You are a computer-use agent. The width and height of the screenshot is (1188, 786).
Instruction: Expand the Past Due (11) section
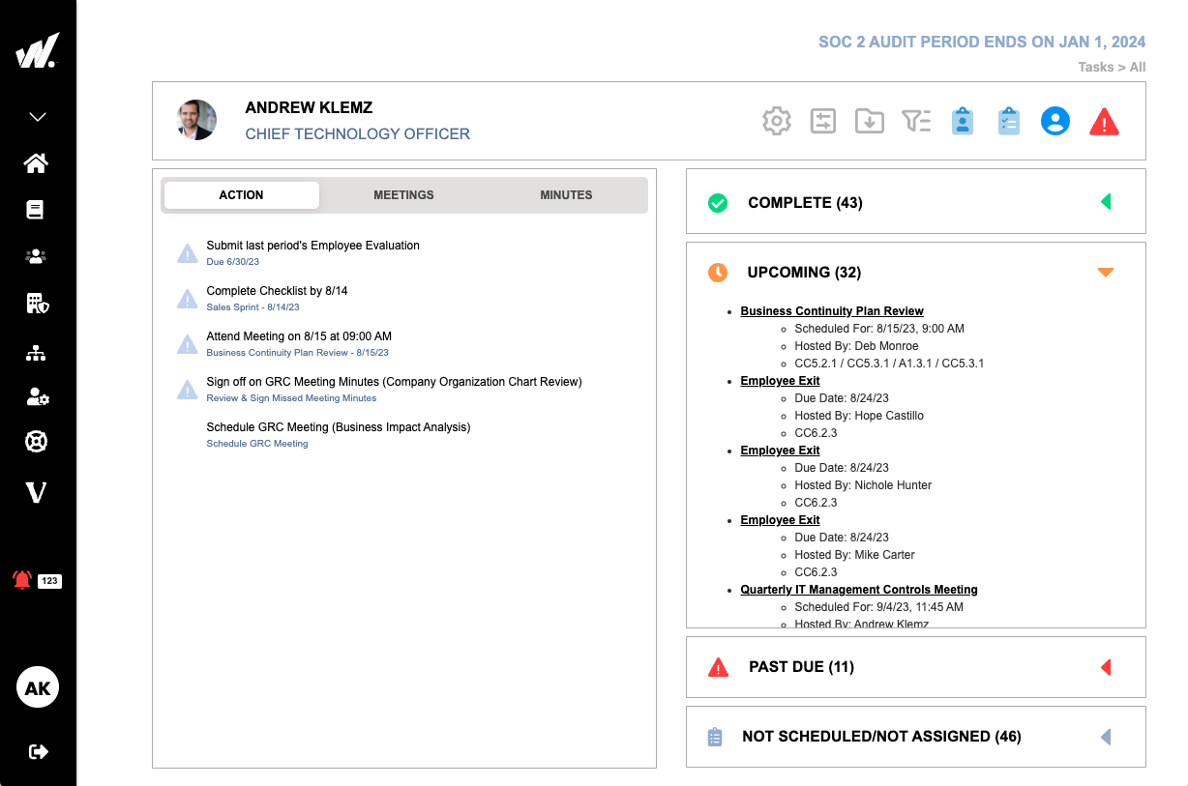point(1105,667)
